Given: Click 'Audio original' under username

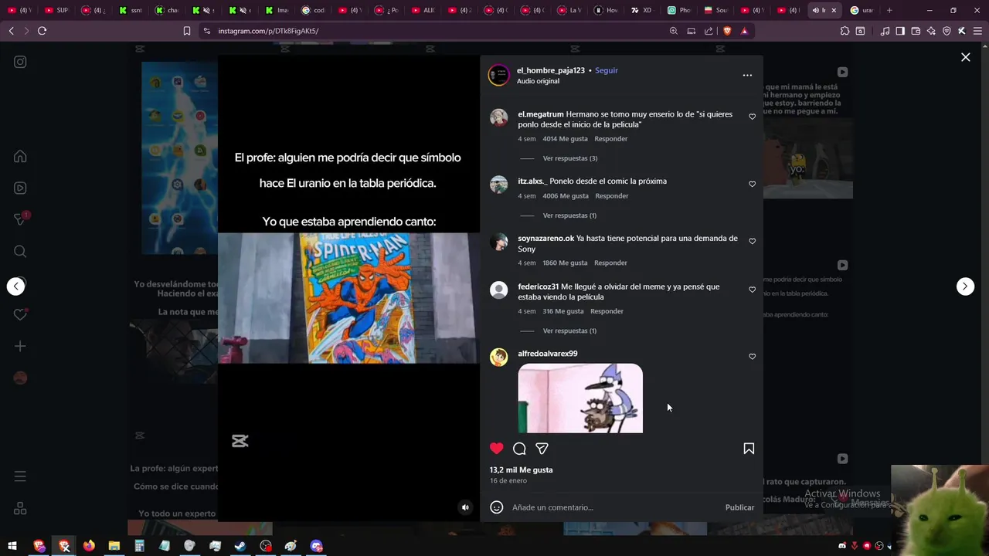Looking at the screenshot, I should point(538,81).
